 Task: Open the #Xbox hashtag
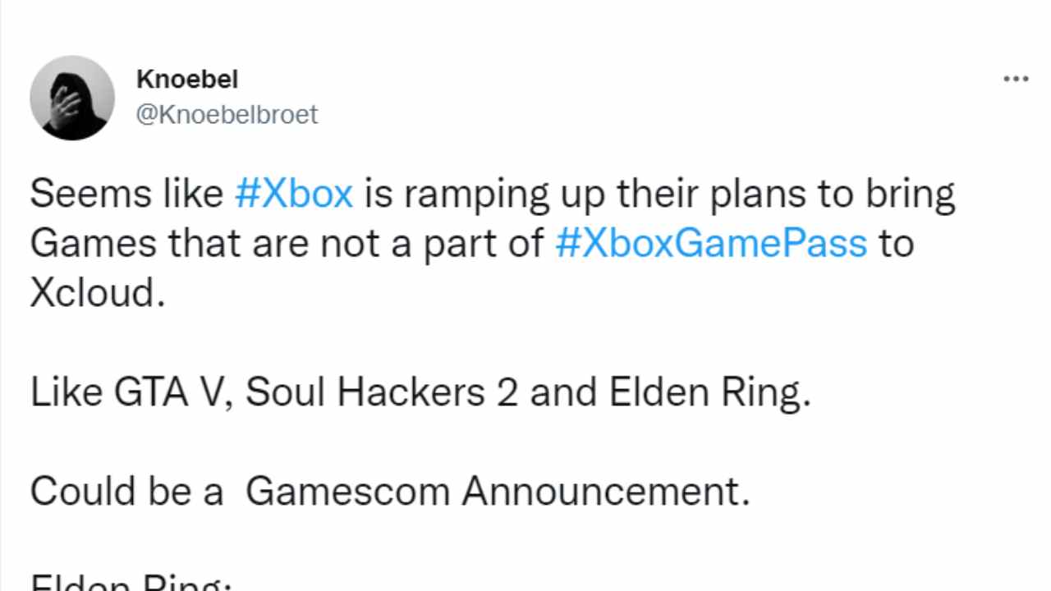click(294, 195)
